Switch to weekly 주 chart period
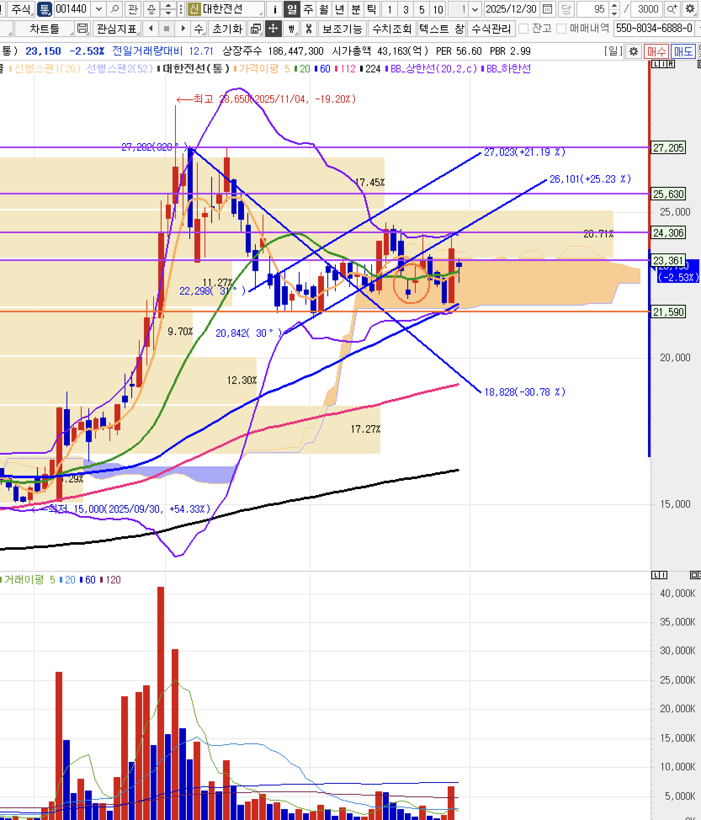Viewport: 701px width, 820px height. pyautogui.click(x=308, y=9)
